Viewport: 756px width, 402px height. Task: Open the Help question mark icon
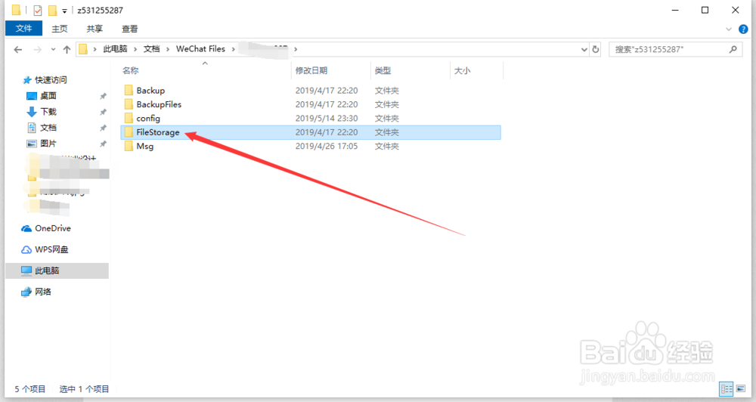pyautogui.click(x=743, y=29)
